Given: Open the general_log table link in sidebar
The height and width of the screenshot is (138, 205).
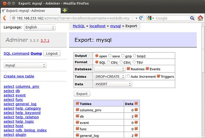Looking at the screenshot, I should 26,104.
